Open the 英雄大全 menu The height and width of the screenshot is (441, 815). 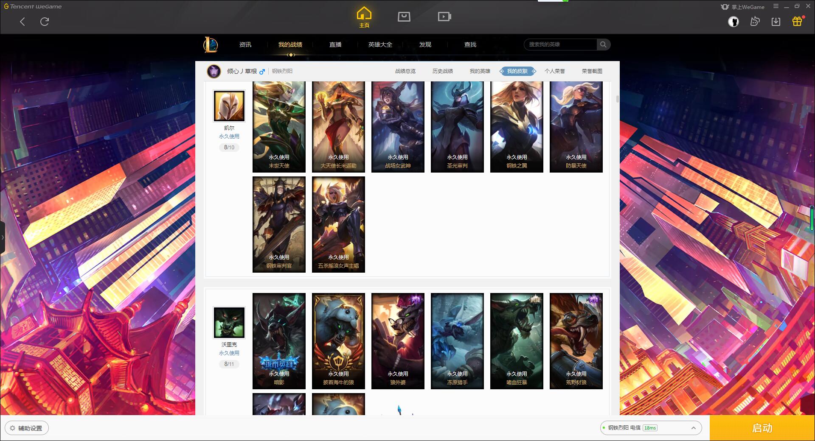(x=380, y=45)
